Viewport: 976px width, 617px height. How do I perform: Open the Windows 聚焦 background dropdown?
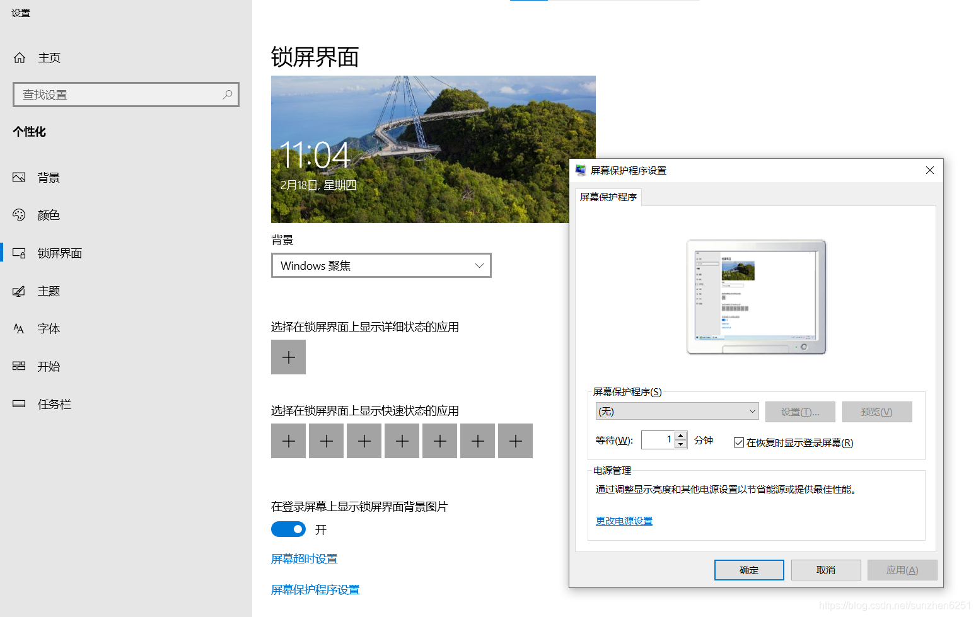coord(381,265)
